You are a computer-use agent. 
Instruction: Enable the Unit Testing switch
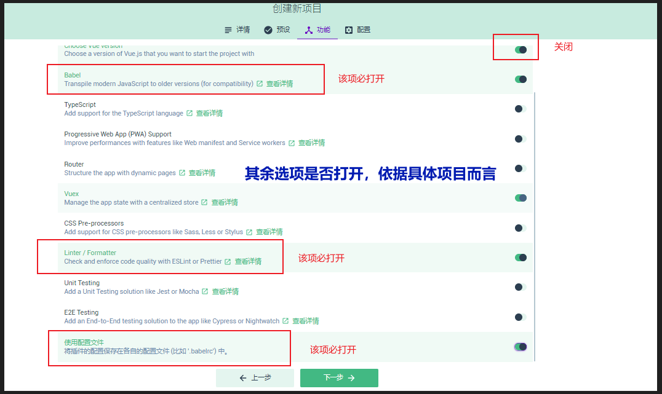coord(520,287)
